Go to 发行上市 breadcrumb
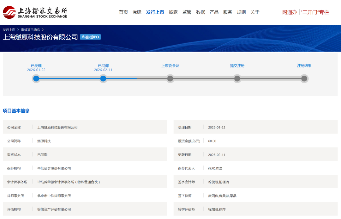The image size is (341, 219). [x=9, y=30]
